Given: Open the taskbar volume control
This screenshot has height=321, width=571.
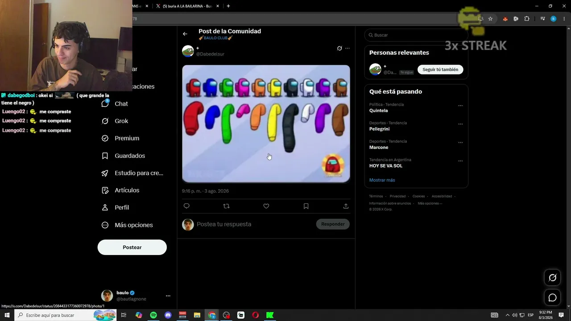Looking at the screenshot, I should (515, 315).
